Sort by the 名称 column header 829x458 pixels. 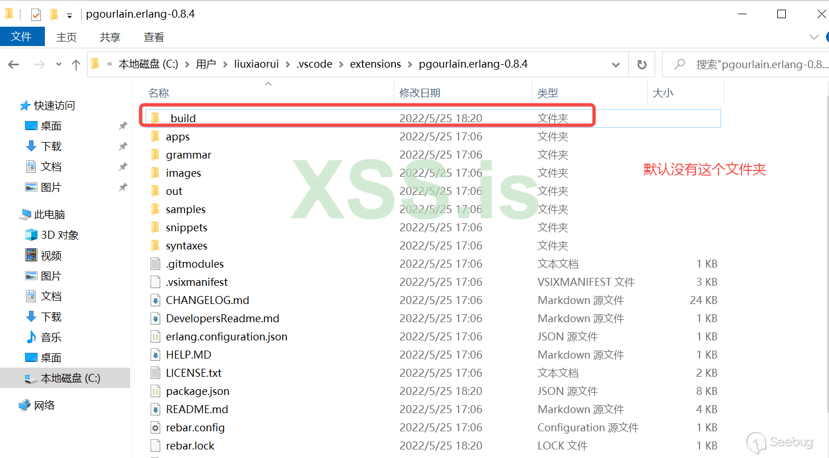point(159,93)
